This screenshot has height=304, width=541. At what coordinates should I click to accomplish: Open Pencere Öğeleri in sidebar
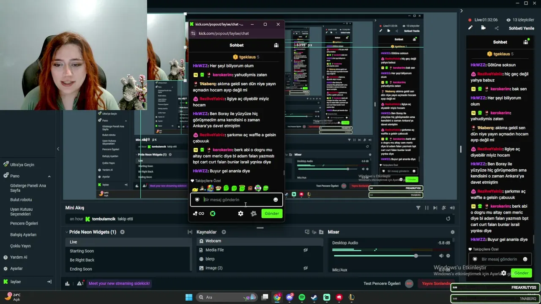24,223
